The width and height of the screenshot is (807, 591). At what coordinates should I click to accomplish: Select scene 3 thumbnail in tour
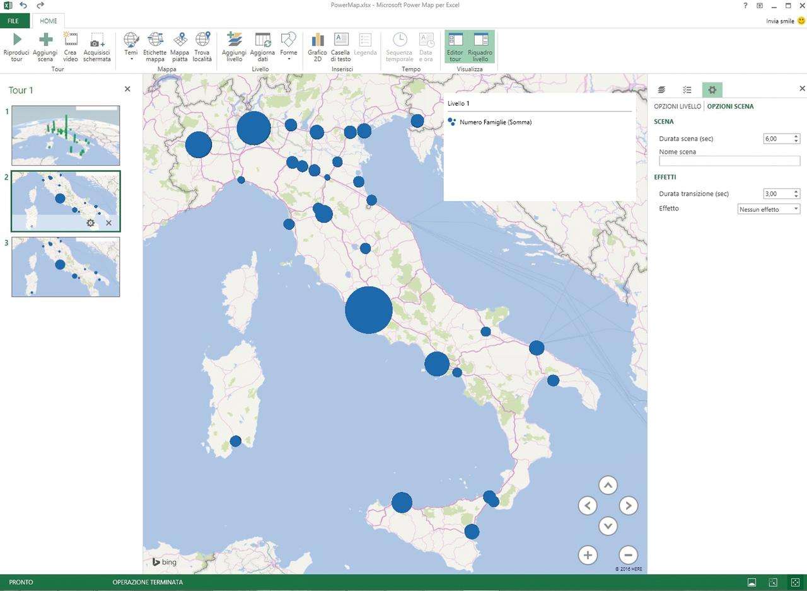click(x=66, y=267)
